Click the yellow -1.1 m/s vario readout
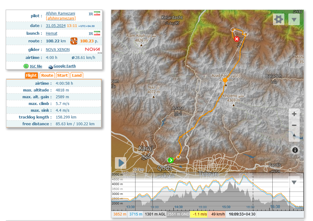Screen dimensions: 313x221 click(199, 214)
